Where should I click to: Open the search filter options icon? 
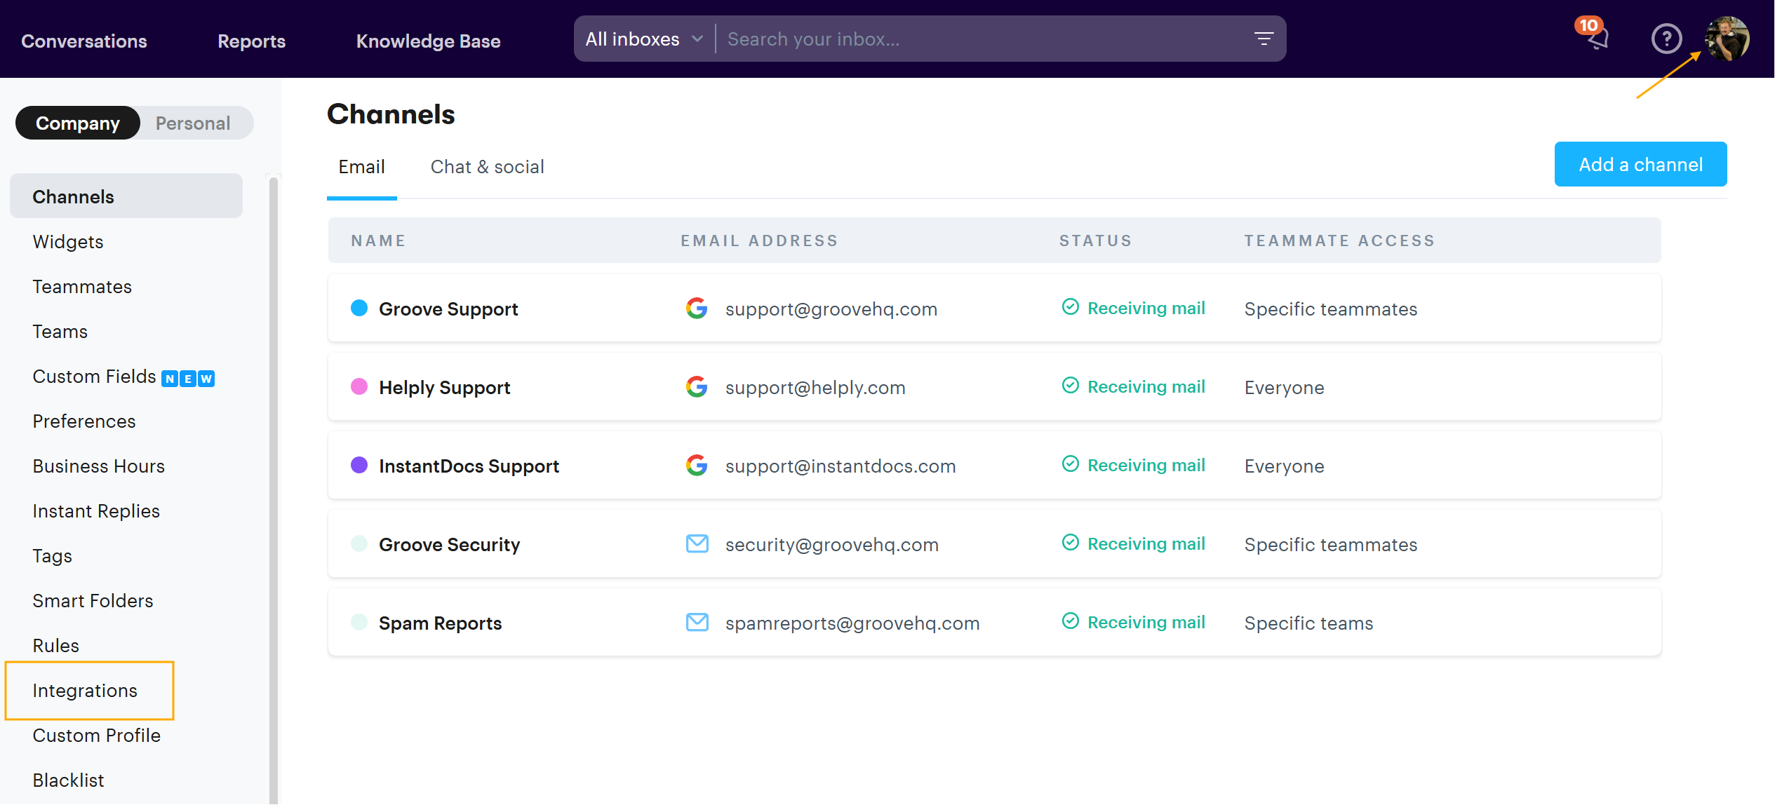(x=1264, y=39)
